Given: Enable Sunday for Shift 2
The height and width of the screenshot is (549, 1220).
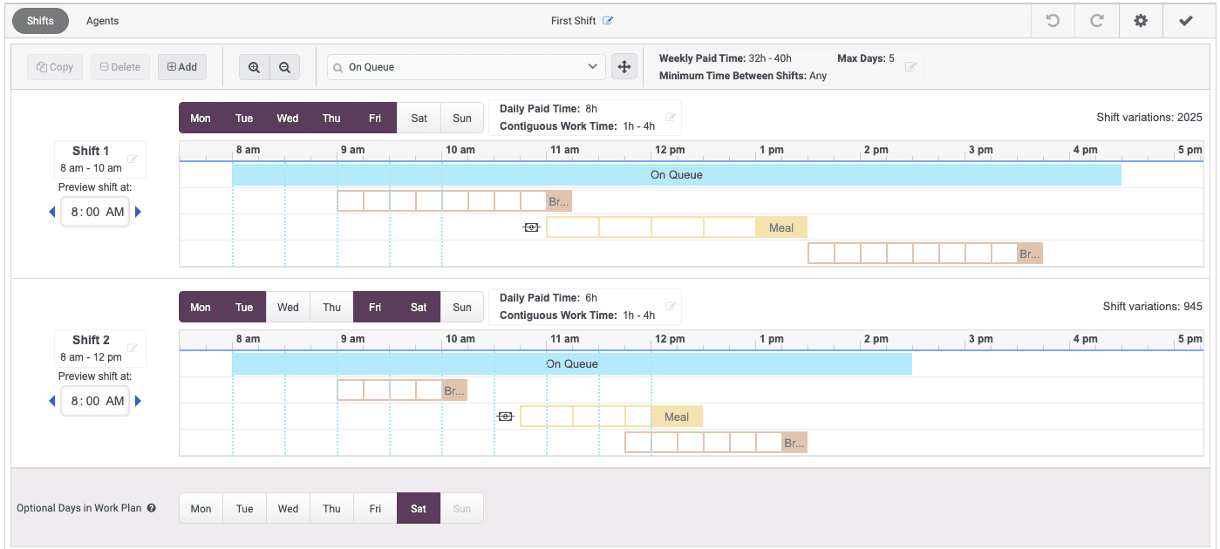Looking at the screenshot, I should coord(461,307).
